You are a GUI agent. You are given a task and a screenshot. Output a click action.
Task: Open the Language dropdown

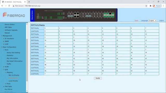[153, 20]
